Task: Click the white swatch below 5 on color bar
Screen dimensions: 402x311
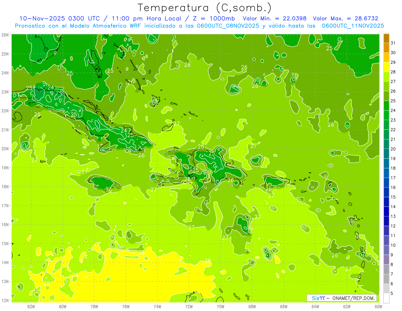Action: [386, 298]
